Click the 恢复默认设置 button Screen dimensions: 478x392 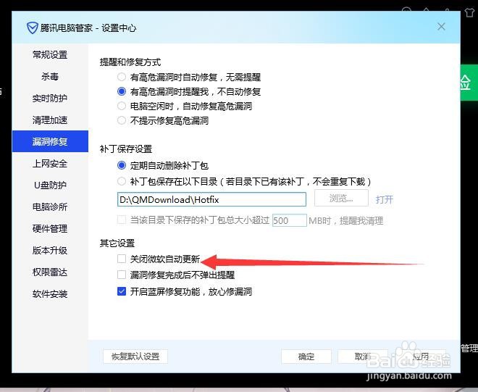[x=135, y=356]
